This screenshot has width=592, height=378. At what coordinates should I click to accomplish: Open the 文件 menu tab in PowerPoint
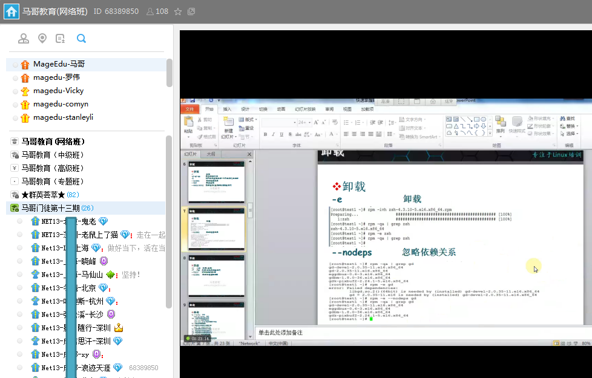[189, 109]
